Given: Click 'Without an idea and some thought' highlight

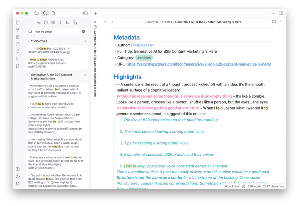Looking at the screenshot, I should point(174,96).
